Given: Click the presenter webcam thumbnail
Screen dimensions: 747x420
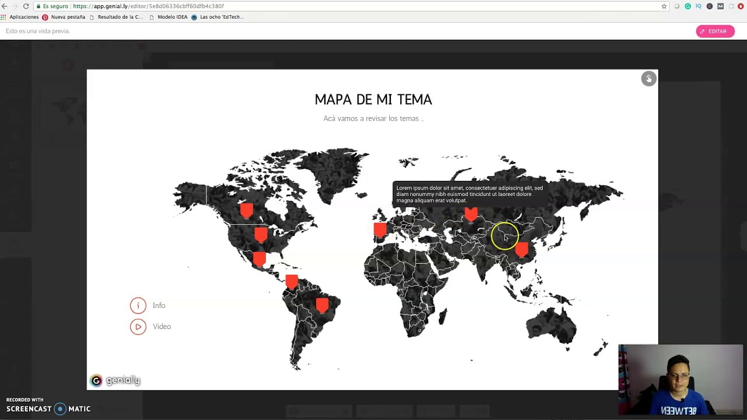Looking at the screenshot, I should point(680,379).
